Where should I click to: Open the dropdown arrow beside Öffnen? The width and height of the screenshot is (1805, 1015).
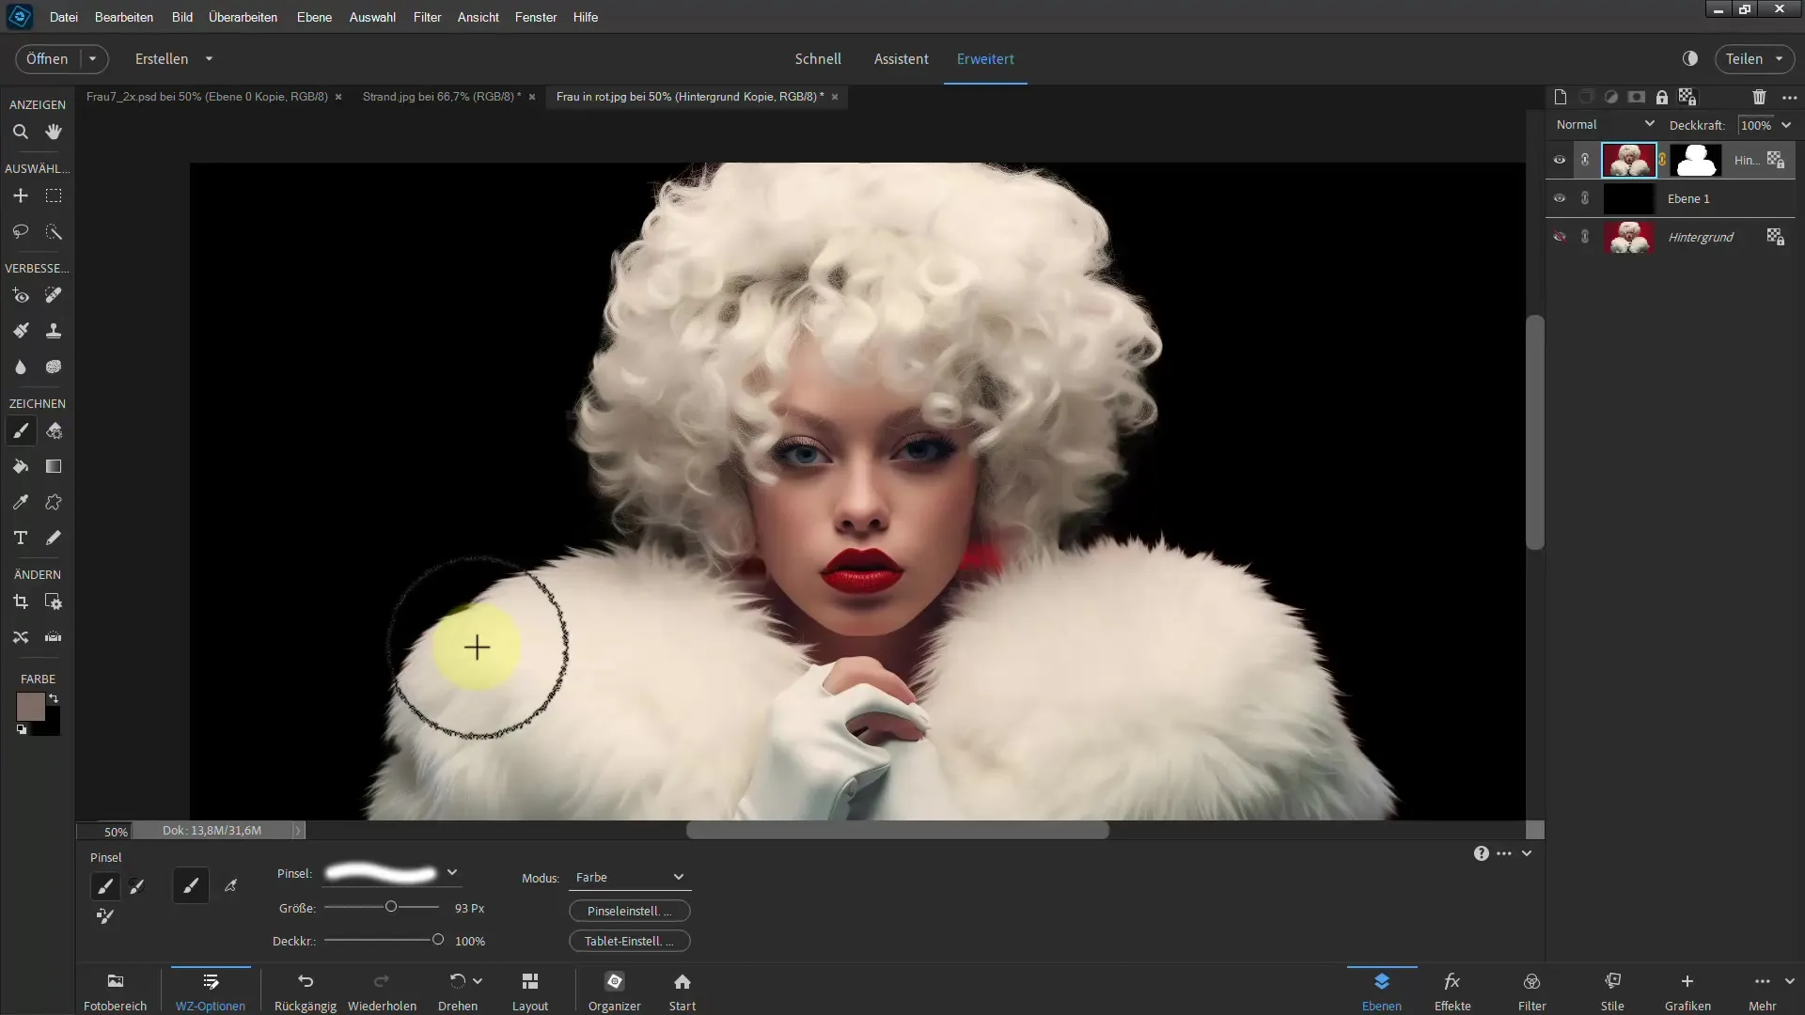pos(92,58)
